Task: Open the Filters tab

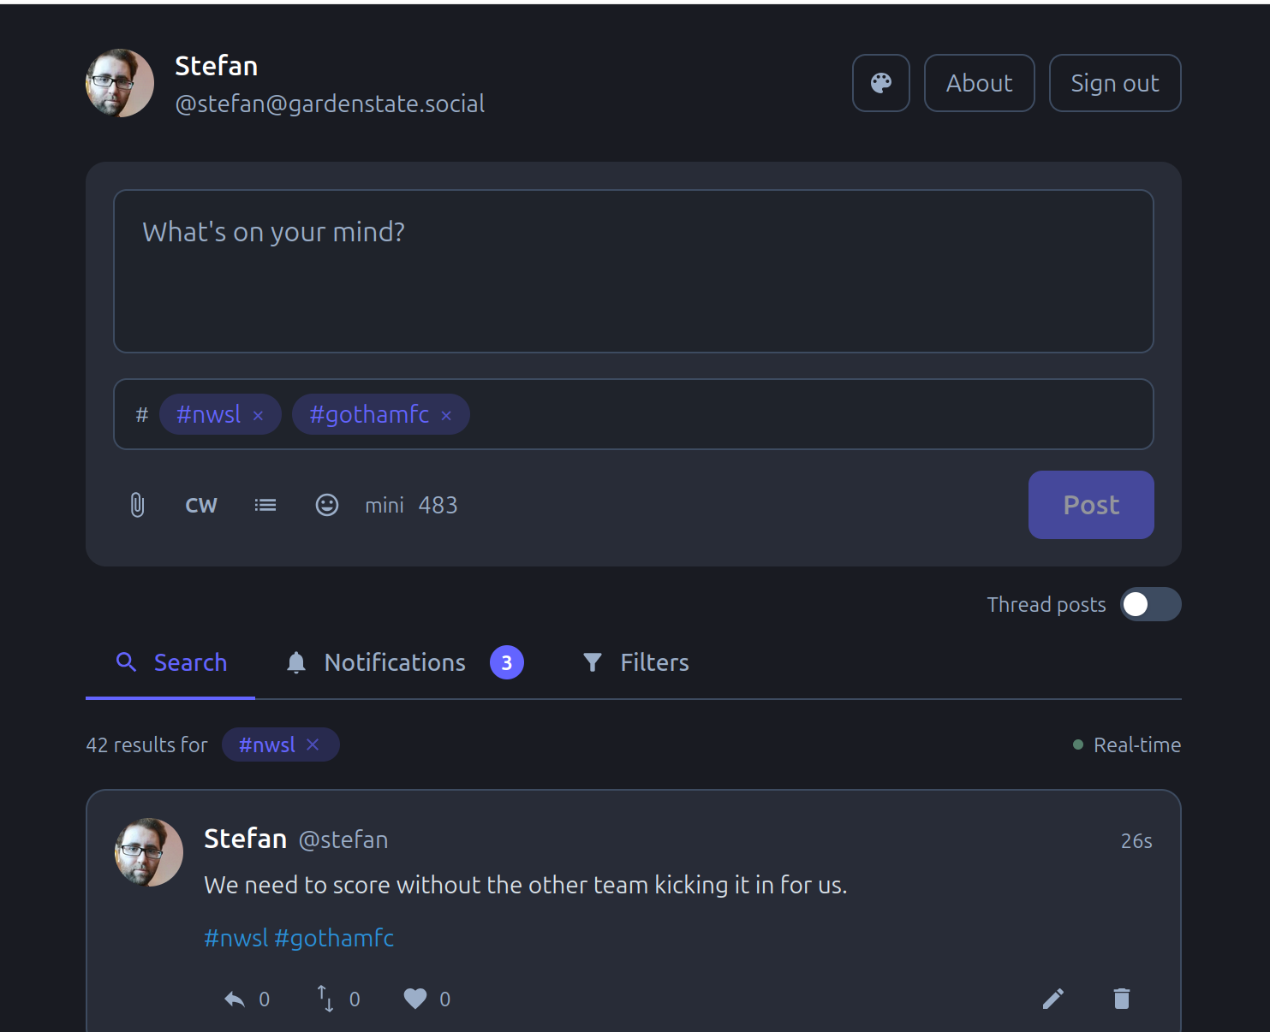Action: pos(635,662)
